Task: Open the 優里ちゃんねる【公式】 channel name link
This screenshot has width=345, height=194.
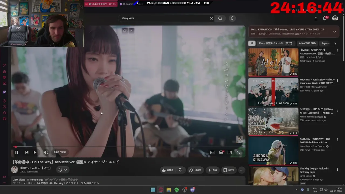Action: 36,168
